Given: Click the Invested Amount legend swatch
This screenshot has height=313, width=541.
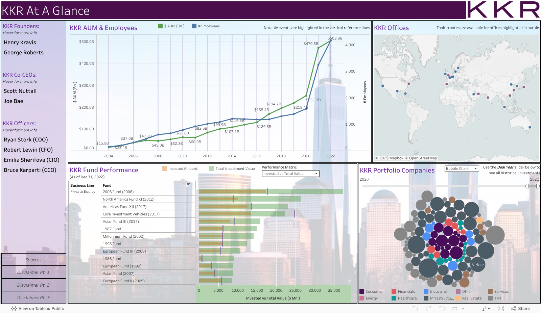Looking at the screenshot, I should click(x=164, y=168).
